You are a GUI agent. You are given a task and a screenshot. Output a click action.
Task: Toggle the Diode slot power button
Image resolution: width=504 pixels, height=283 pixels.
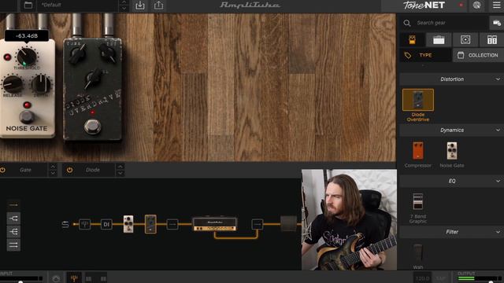pos(69,170)
